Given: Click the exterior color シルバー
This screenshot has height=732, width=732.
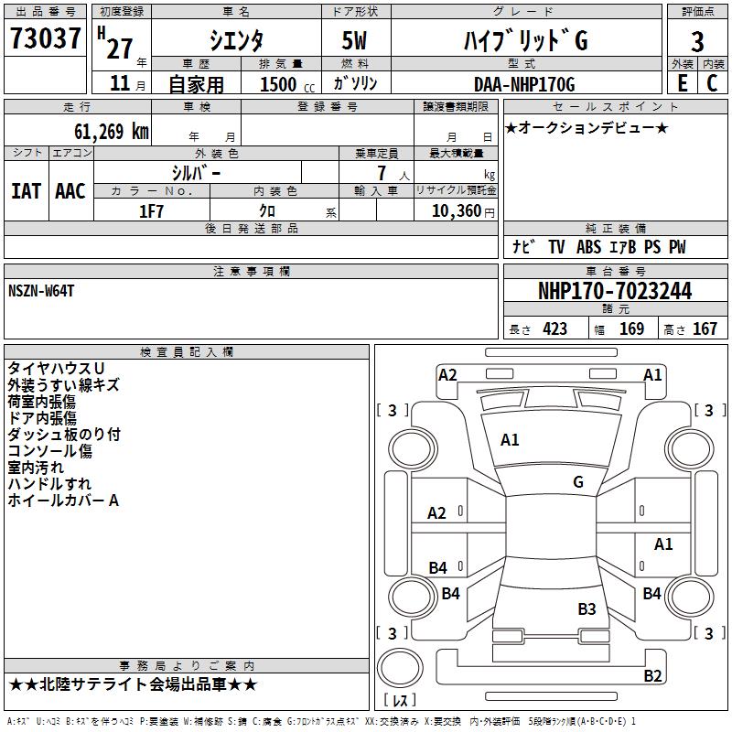Looking at the screenshot, I should coord(196,173).
